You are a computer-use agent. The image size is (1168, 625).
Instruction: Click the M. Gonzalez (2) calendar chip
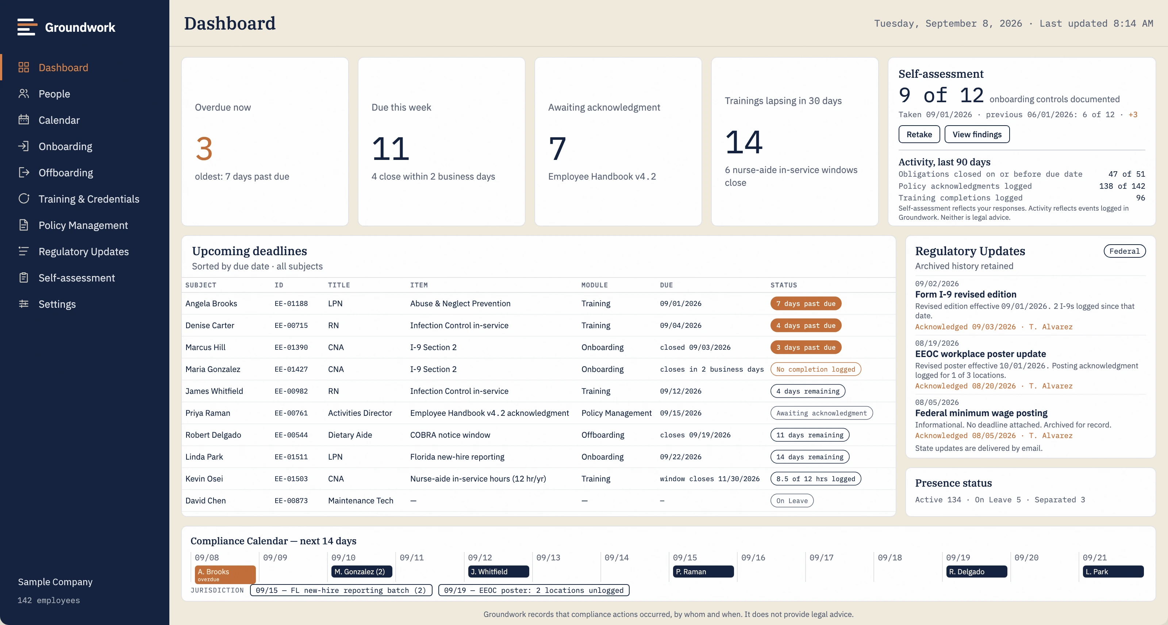361,571
